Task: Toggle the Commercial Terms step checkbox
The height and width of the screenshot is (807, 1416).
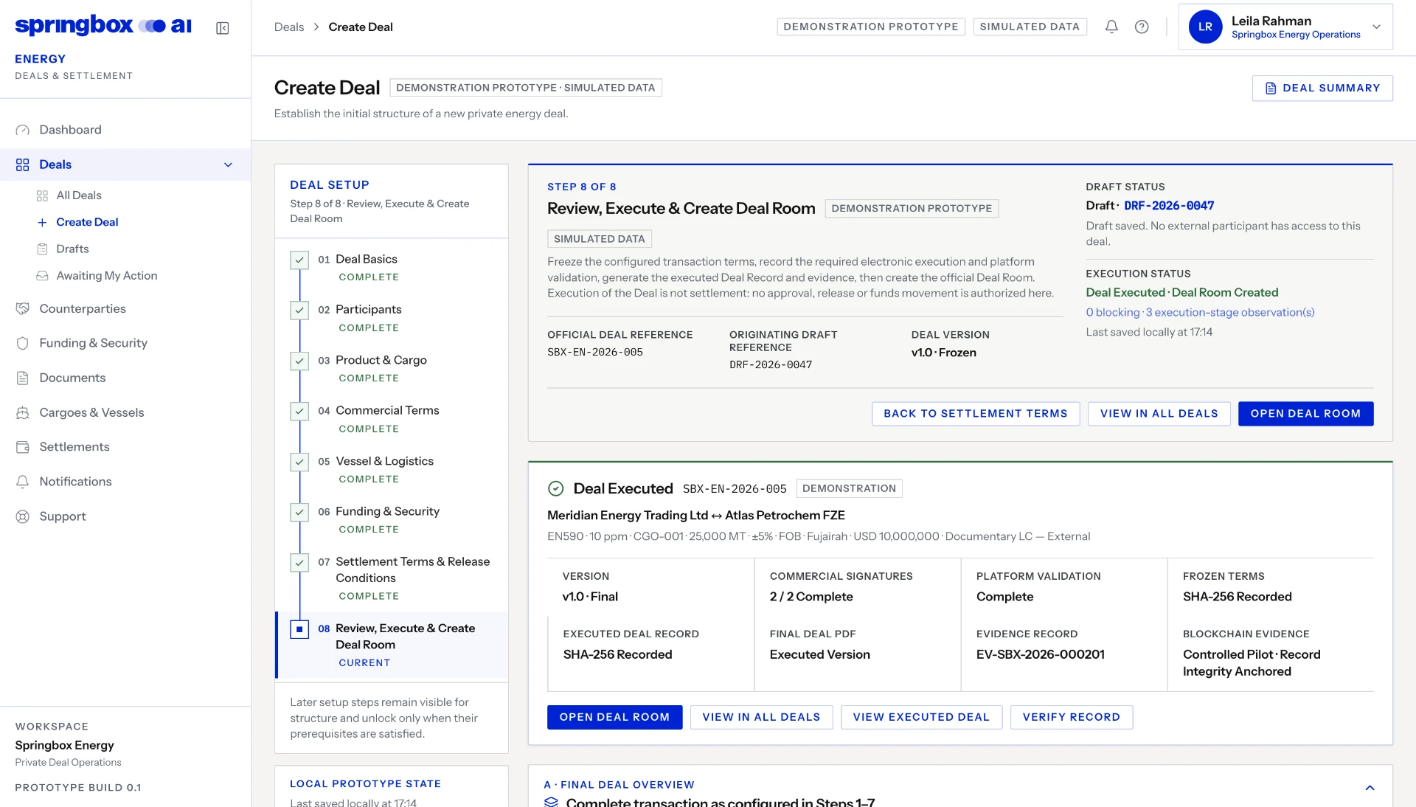Action: 299,411
